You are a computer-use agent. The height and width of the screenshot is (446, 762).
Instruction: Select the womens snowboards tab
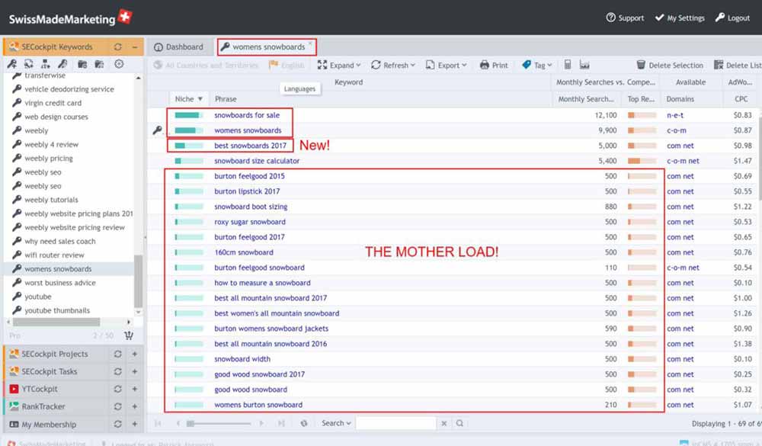coord(266,47)
